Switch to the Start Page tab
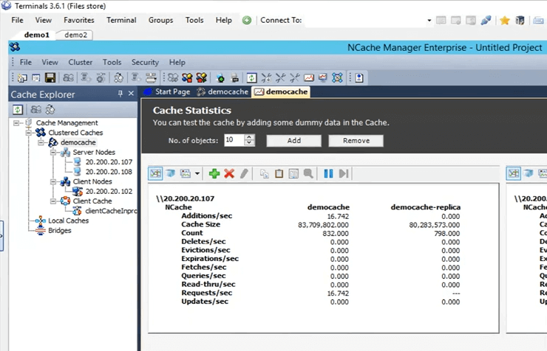 click(x=167, y=92)
